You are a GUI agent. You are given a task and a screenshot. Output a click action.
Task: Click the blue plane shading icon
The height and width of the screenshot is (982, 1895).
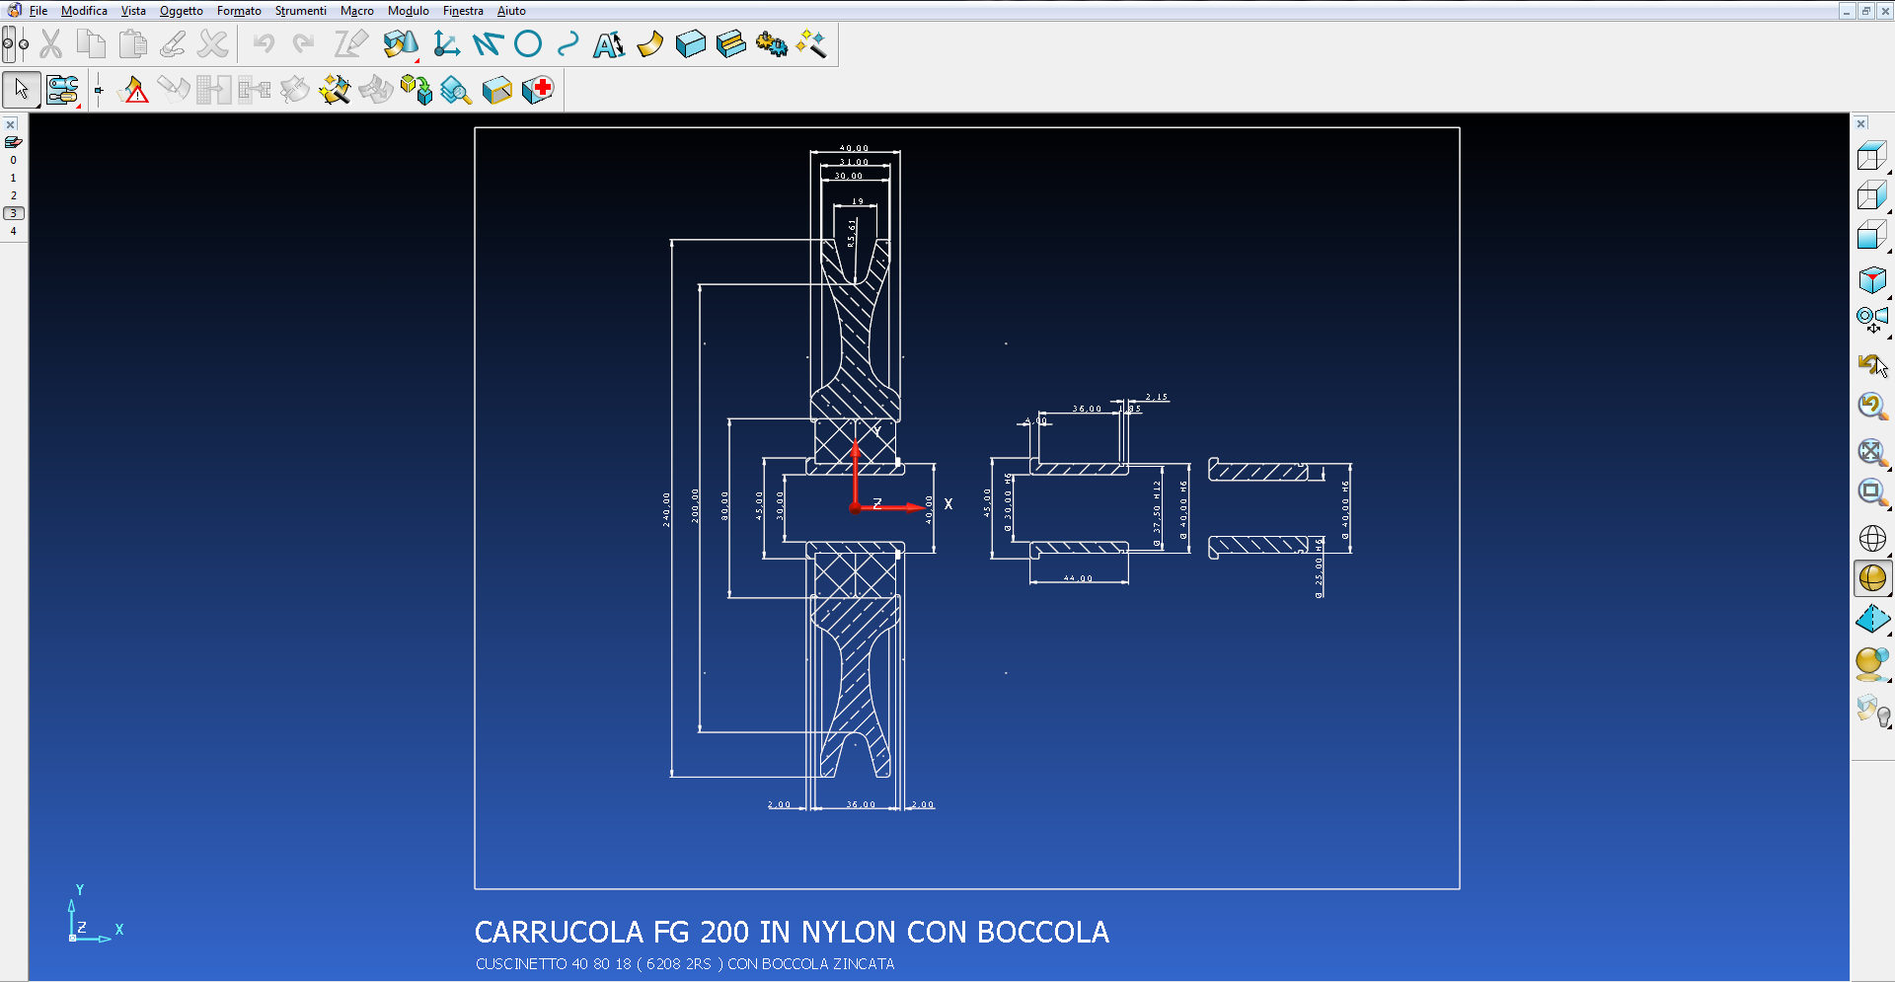[x=1872, y=620]
